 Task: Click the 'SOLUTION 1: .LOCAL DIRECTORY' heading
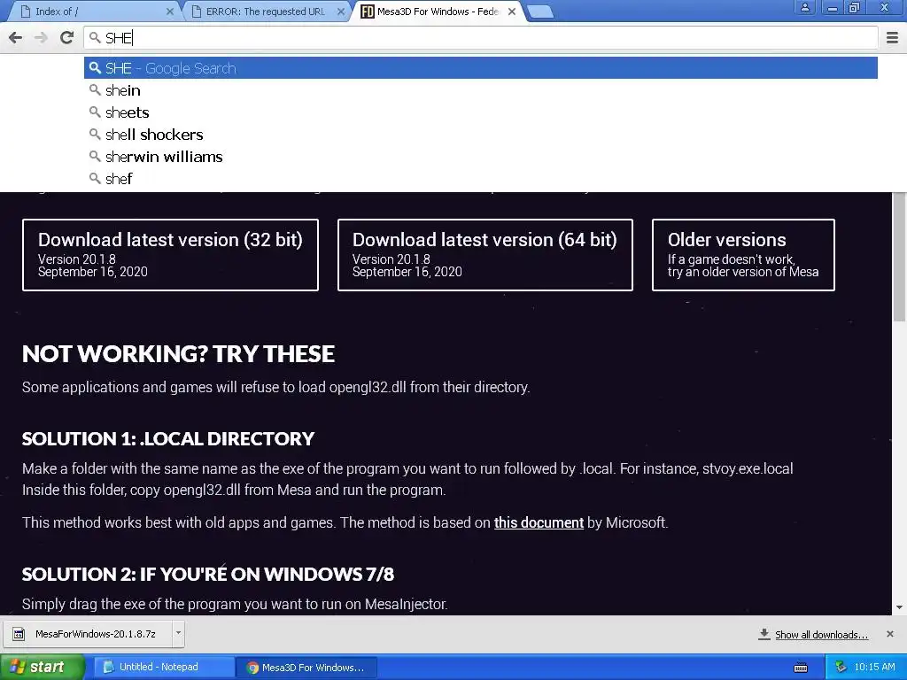[x=167, y=439]
